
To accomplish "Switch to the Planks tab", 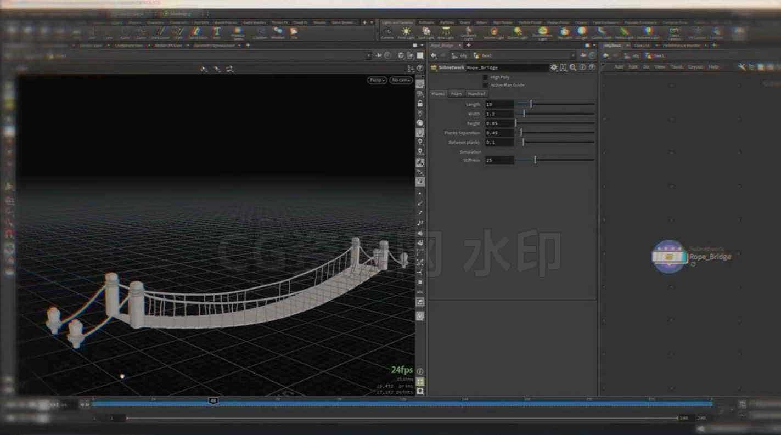I will [438, 94].
